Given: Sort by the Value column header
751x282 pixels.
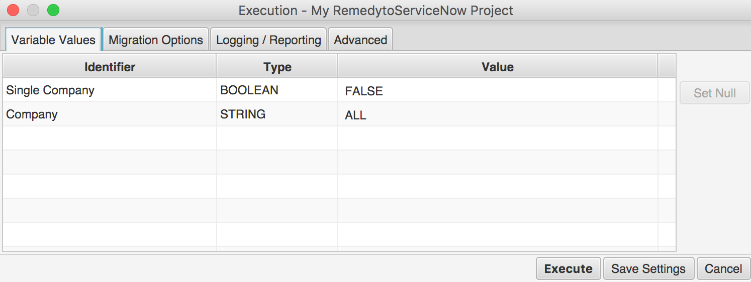Looking at the screenshot, I should point(498,67).
